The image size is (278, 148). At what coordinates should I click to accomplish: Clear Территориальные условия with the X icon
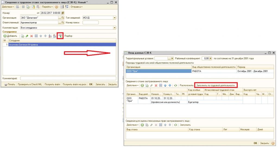(172, 58)
